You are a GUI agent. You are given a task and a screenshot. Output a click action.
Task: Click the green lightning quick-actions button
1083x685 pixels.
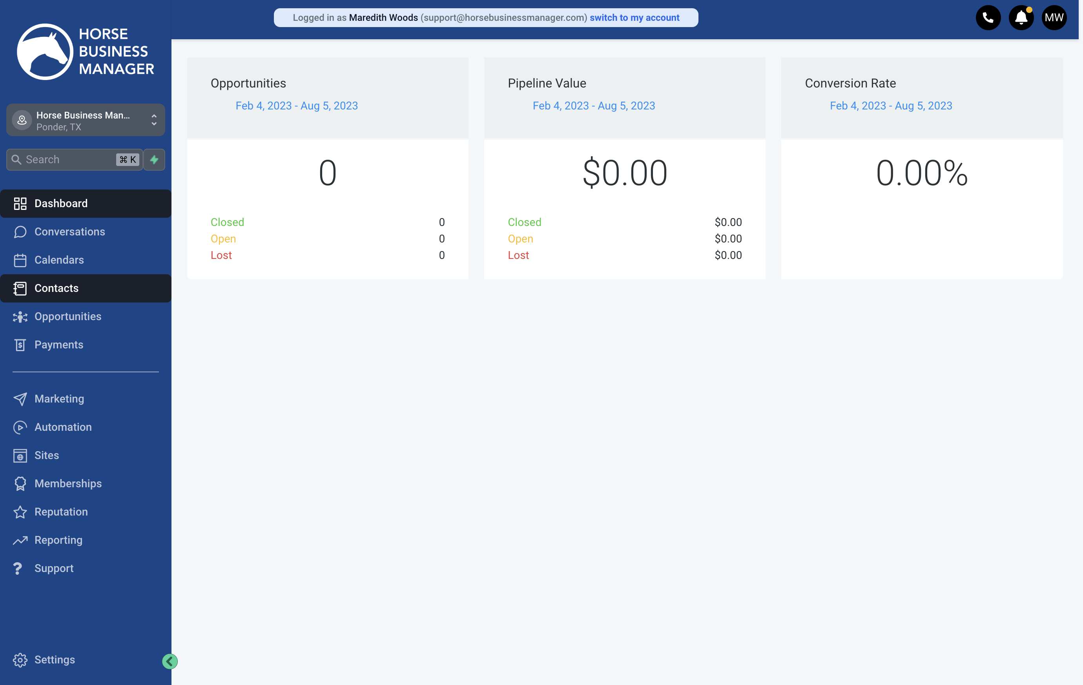click(x=154, y=160)
